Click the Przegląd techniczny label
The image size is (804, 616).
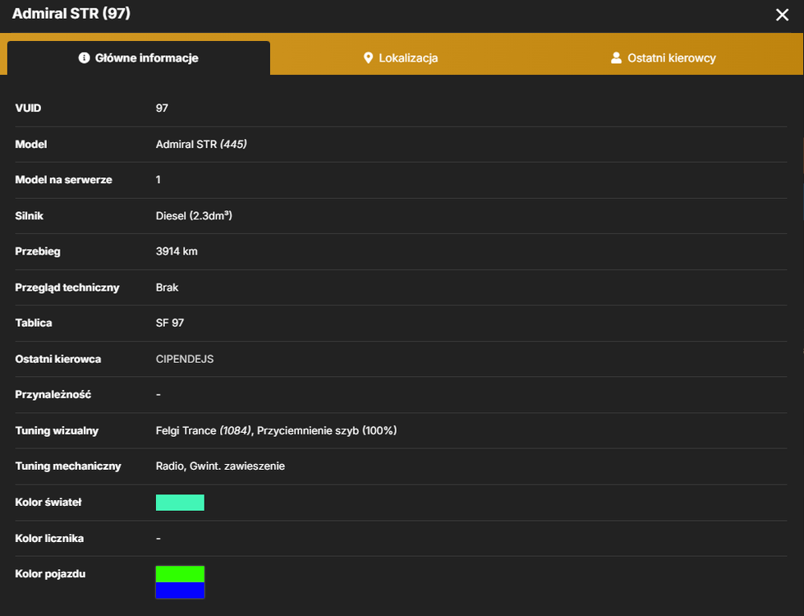(67, 287)
